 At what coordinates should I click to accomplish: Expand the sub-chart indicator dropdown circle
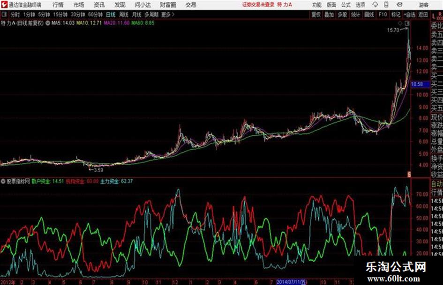(3, 181)
